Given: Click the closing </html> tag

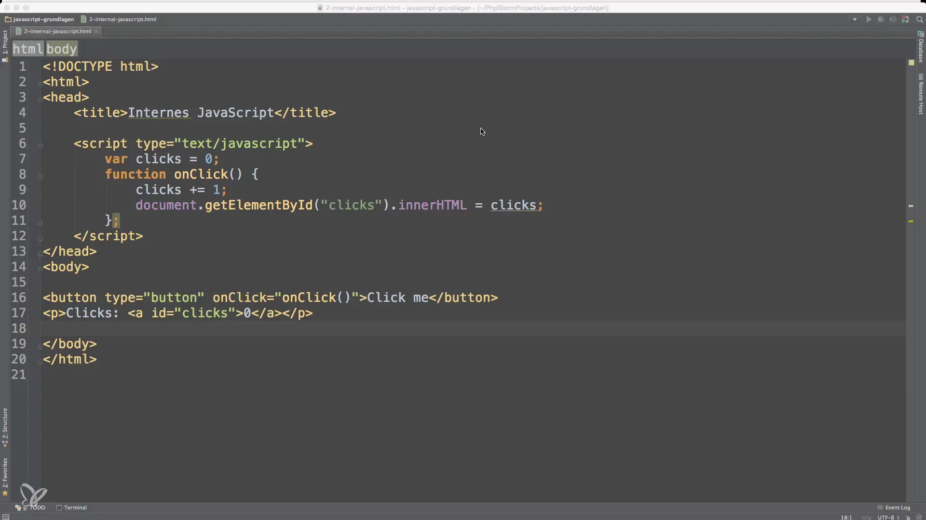Looking at the screenshot, I should (x=70, y=359).
